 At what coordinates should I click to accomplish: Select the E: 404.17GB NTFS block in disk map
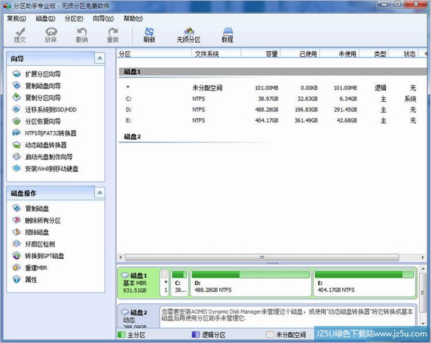pos(364,283)
